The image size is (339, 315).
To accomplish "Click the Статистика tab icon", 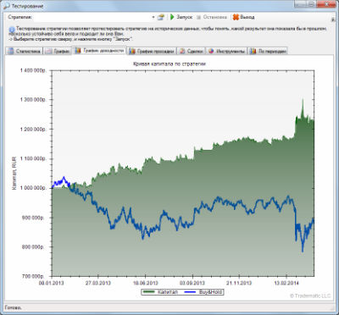I will (11, 51).
